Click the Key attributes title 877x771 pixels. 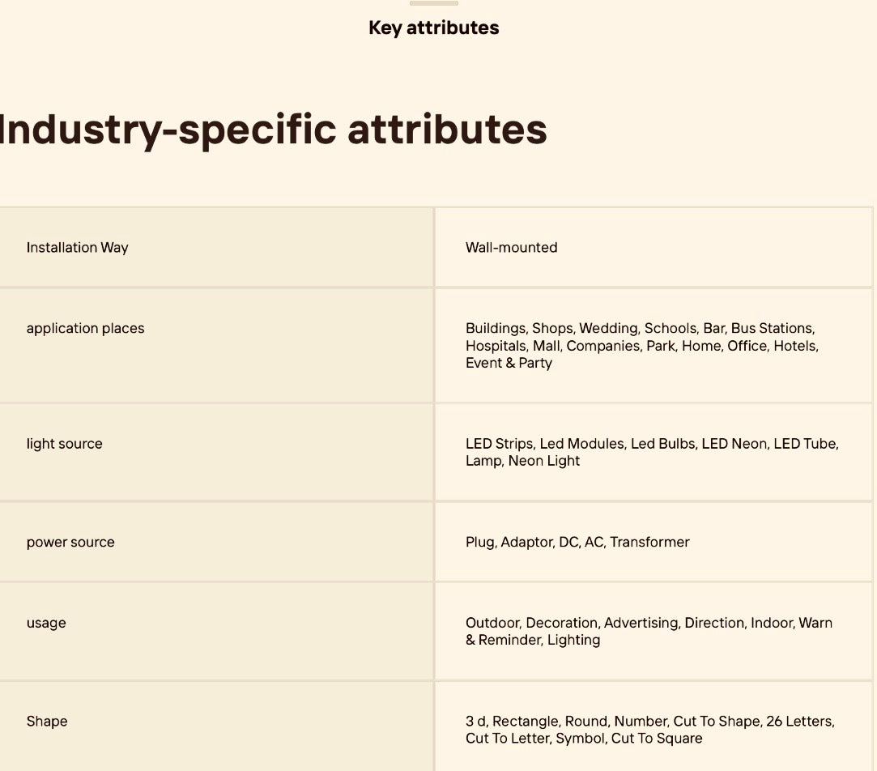pyautogui.click(x=434, y=28)
